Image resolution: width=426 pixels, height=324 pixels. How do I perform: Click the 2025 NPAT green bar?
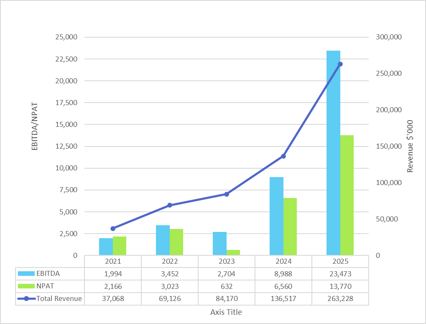point(347,195)
